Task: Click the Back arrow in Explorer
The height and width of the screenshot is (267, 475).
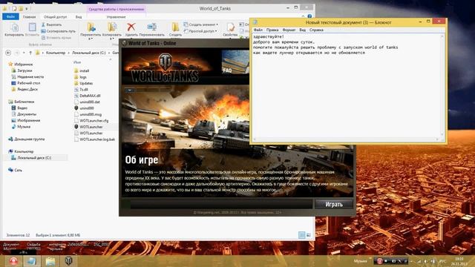Action: [x=8, y=53]
